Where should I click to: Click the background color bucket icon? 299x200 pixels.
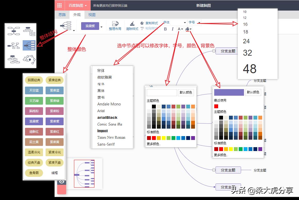(188, 29)
